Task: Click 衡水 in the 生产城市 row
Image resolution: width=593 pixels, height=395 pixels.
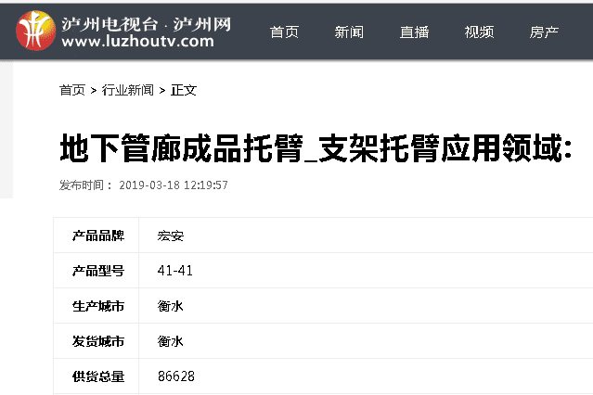Action: click(171, 306)
